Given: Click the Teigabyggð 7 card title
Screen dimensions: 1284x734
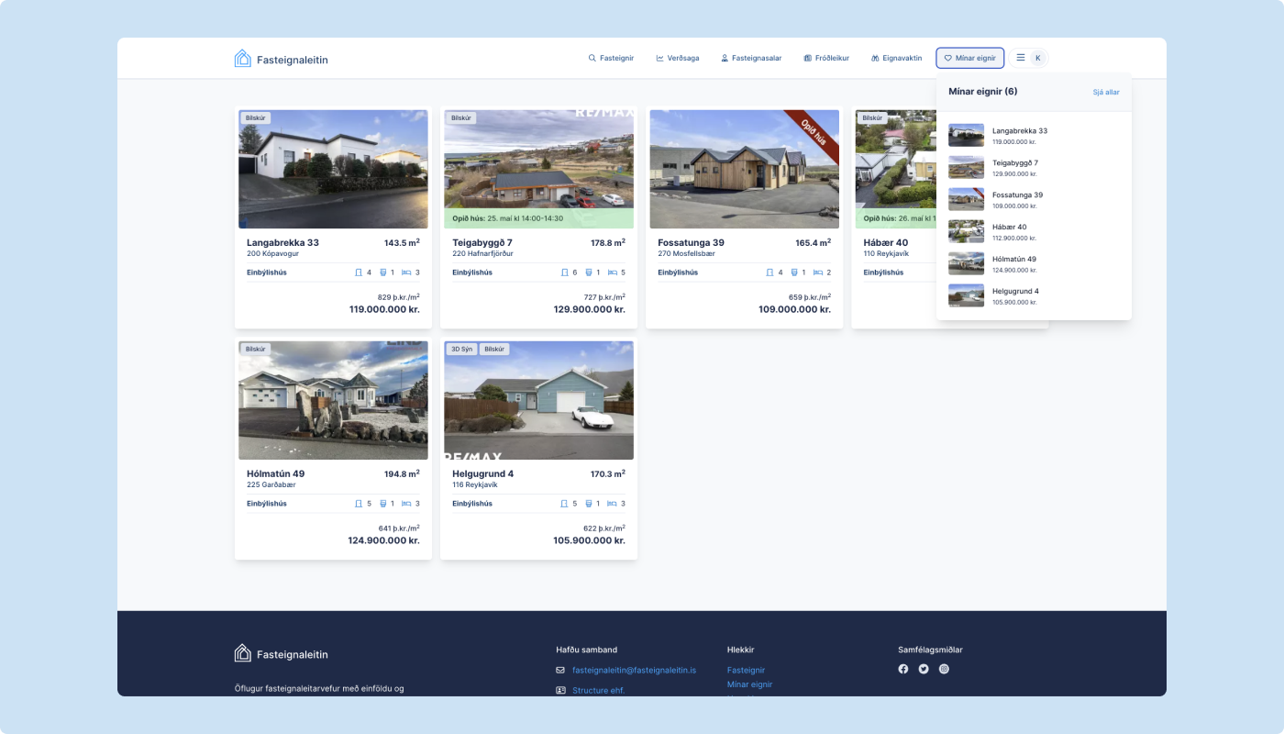Looking at the screenshot, I should pyautogui.click(x=482, y=242).
